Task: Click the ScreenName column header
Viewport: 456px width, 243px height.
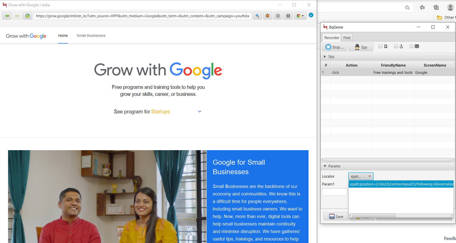Action: [x=435, y=65]
